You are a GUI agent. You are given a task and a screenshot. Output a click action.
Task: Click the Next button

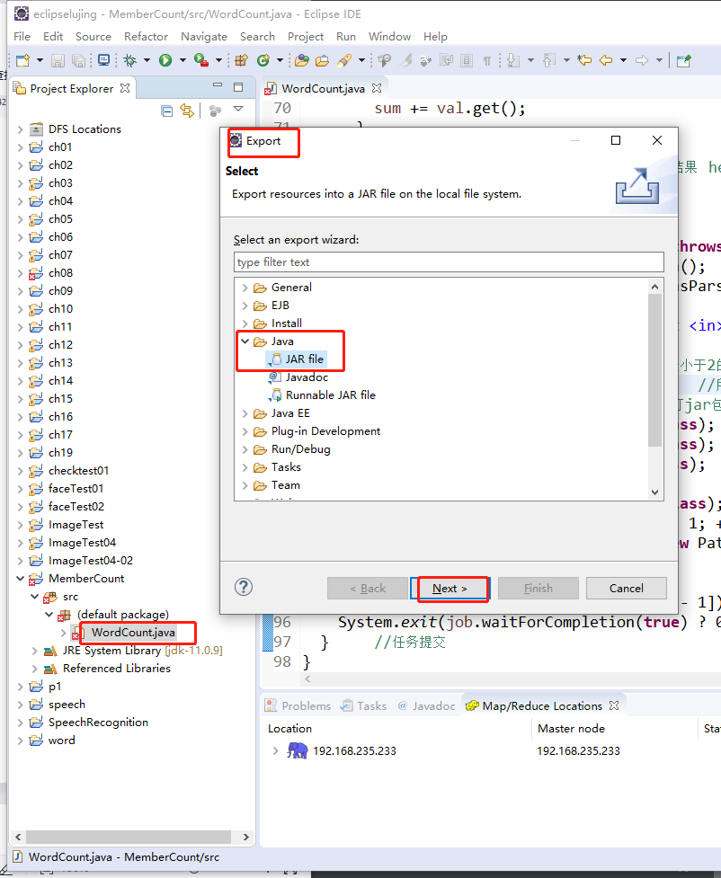(x=450, y=589)
